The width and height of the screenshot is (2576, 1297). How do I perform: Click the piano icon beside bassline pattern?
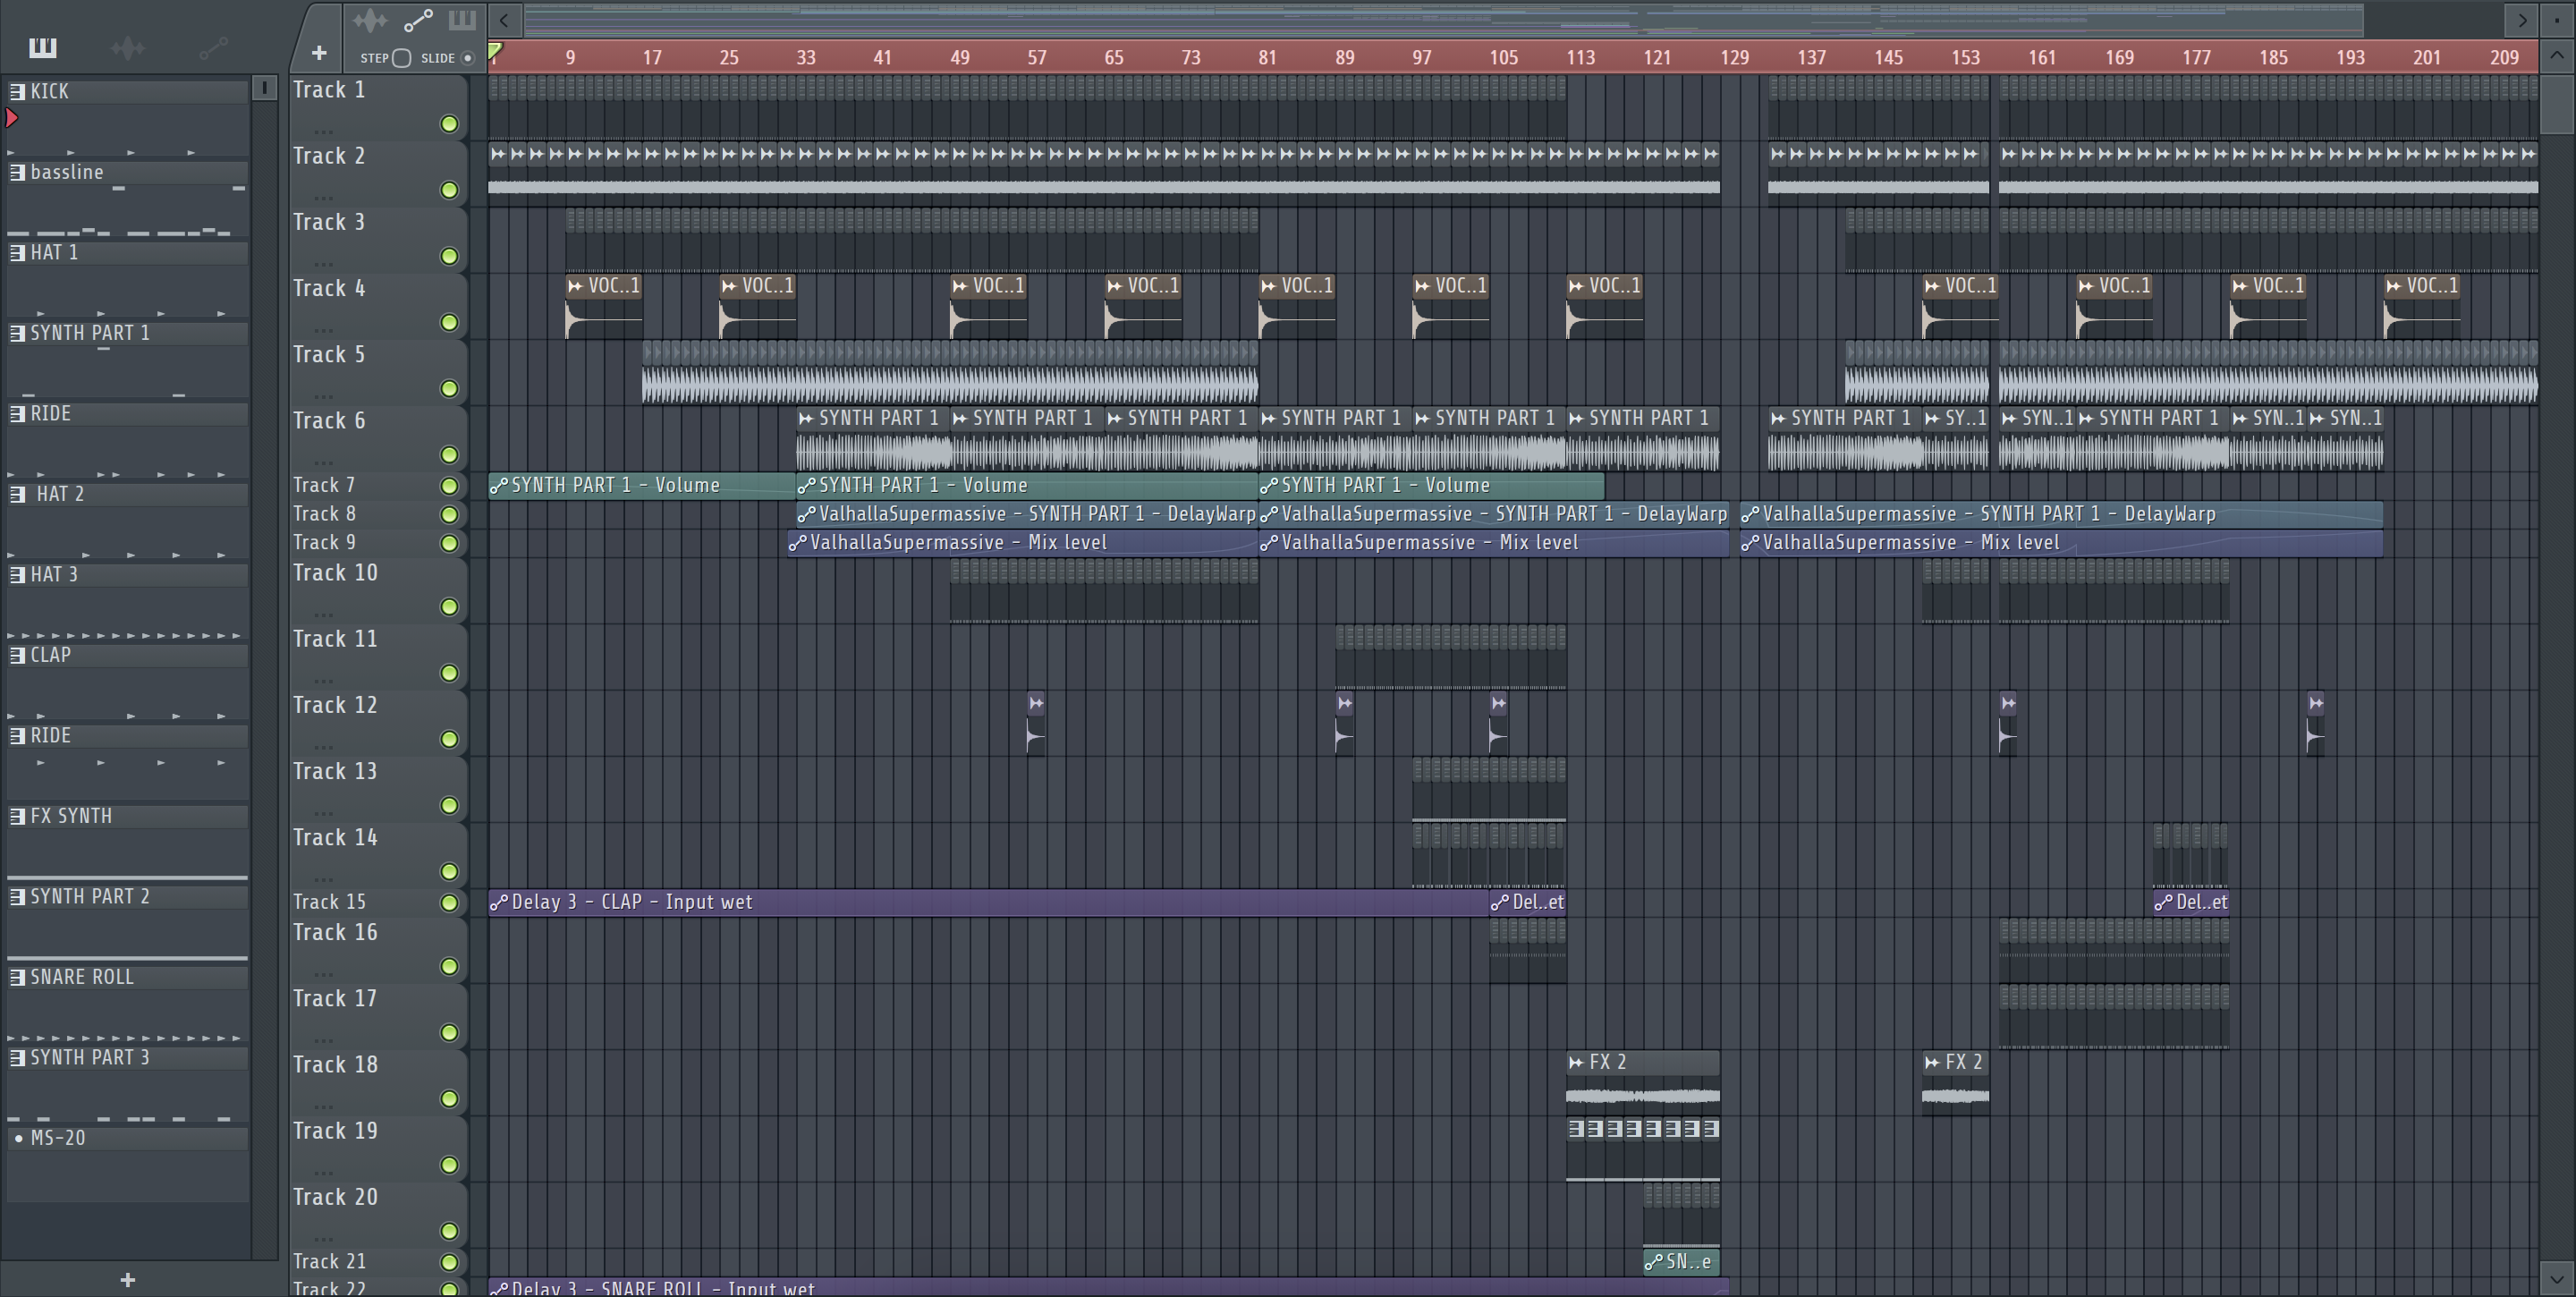point(17,172)
